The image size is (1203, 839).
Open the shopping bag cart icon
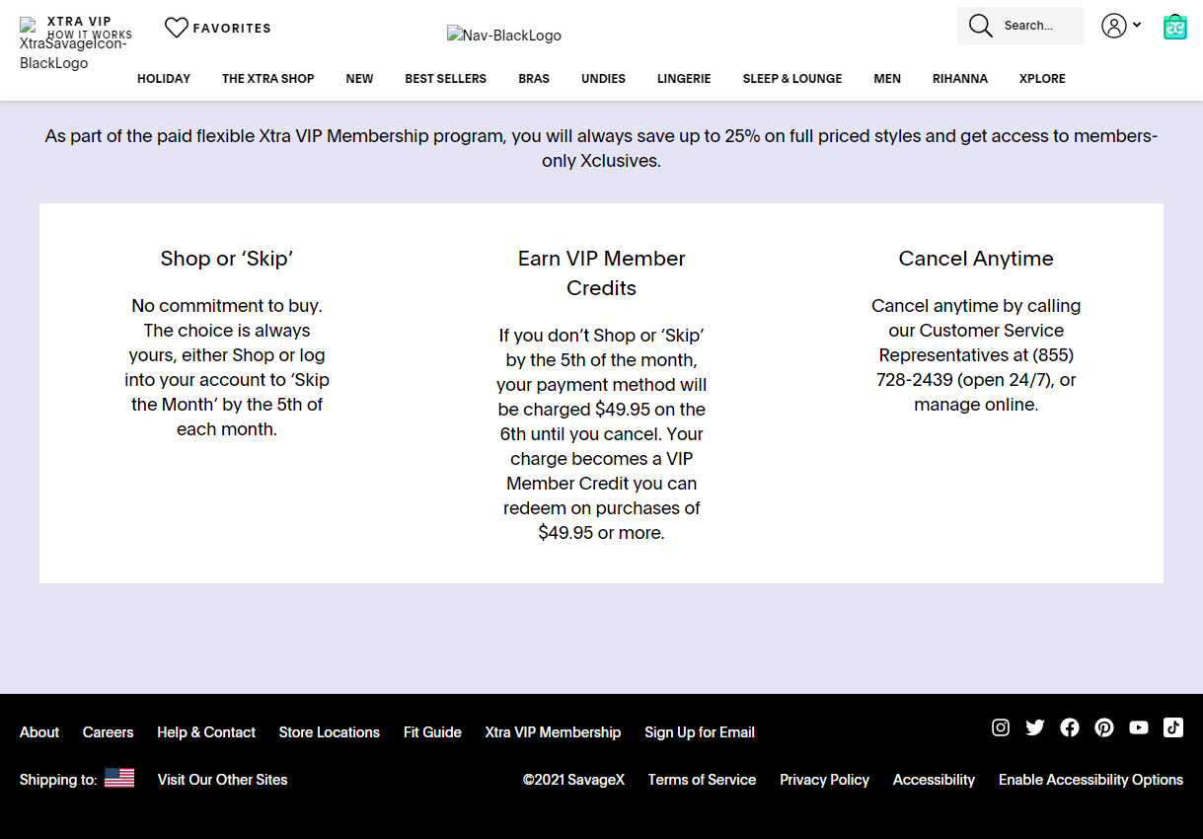click(1174, 27)
